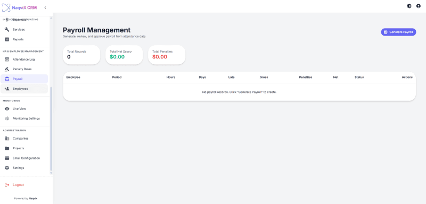Click the Live View eye icon
Screen dimensions: 426x204
click(7, 108)
